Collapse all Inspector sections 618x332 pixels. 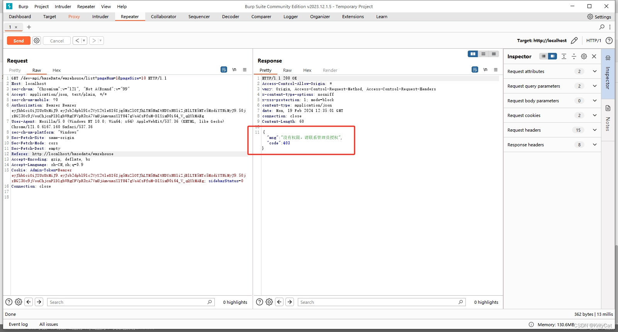(574, 56)
